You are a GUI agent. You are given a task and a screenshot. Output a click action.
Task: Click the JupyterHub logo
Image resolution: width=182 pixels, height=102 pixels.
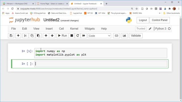pos(24,20)
